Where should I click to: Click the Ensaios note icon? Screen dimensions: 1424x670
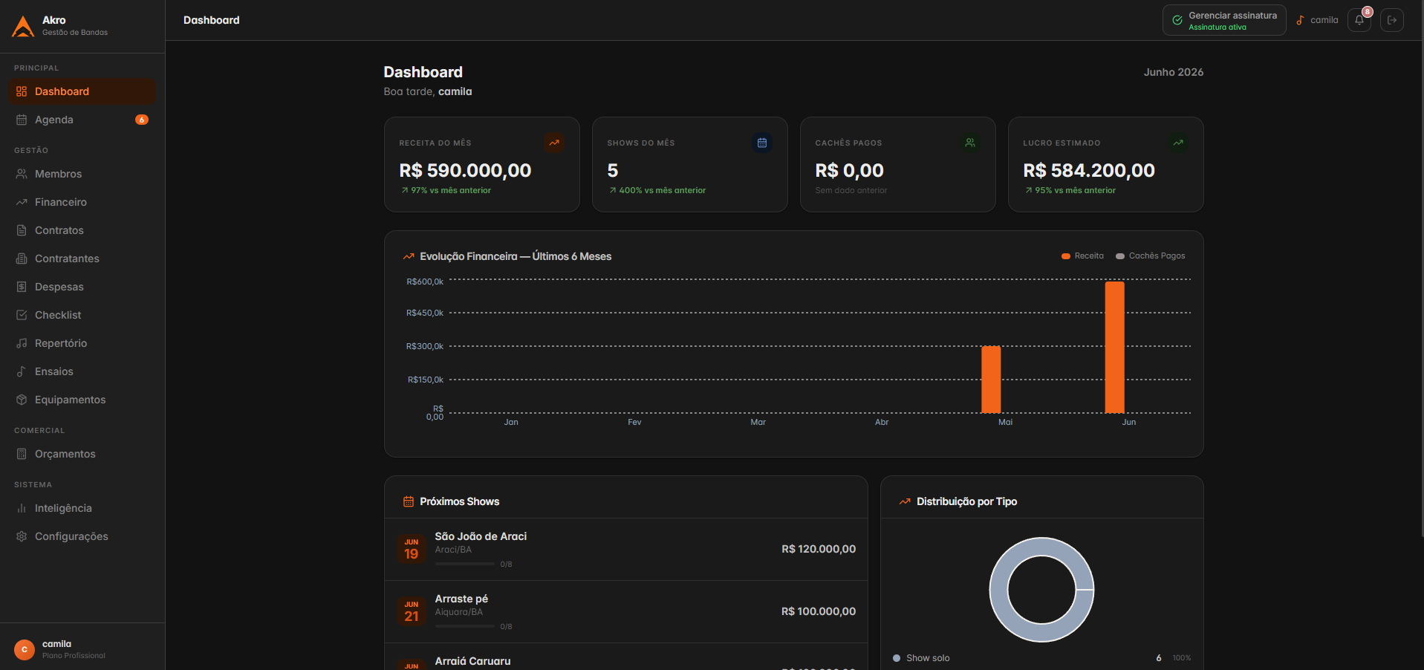pos(22,371)
